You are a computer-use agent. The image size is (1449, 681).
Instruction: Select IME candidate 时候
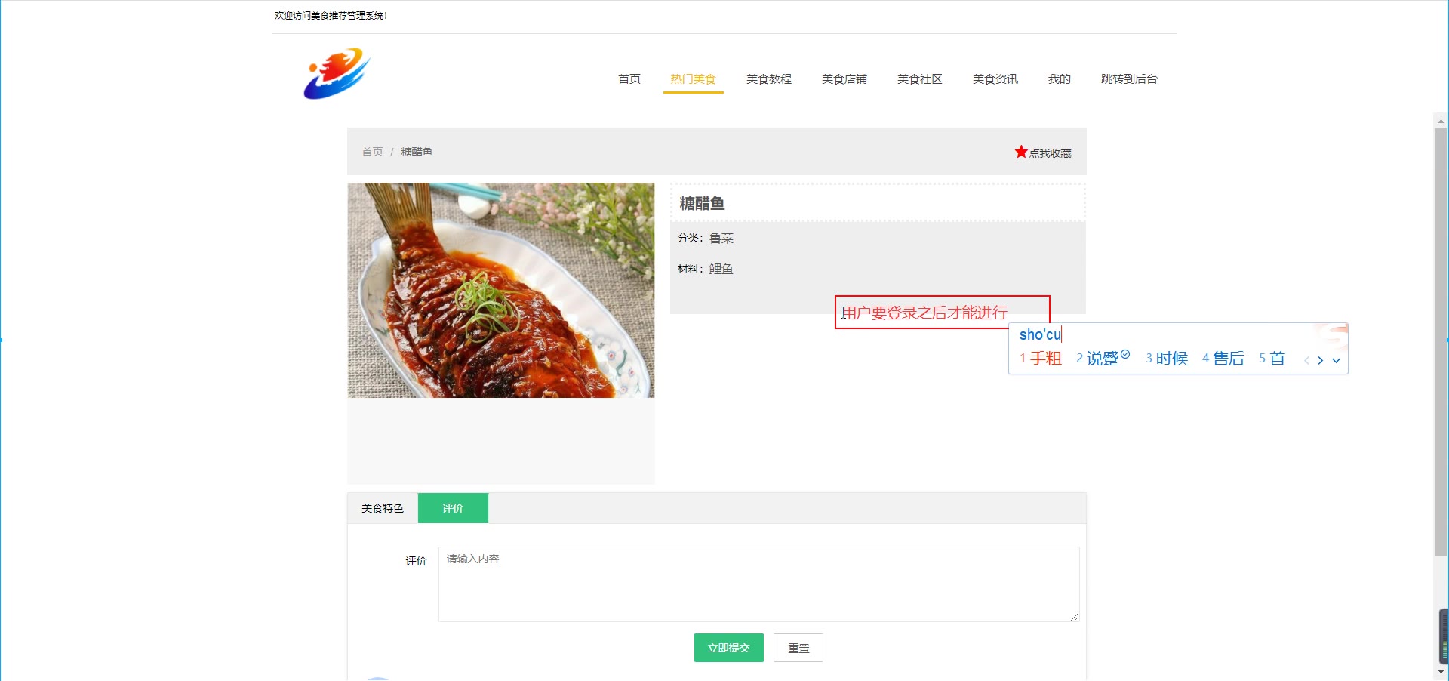(1167, 359)
